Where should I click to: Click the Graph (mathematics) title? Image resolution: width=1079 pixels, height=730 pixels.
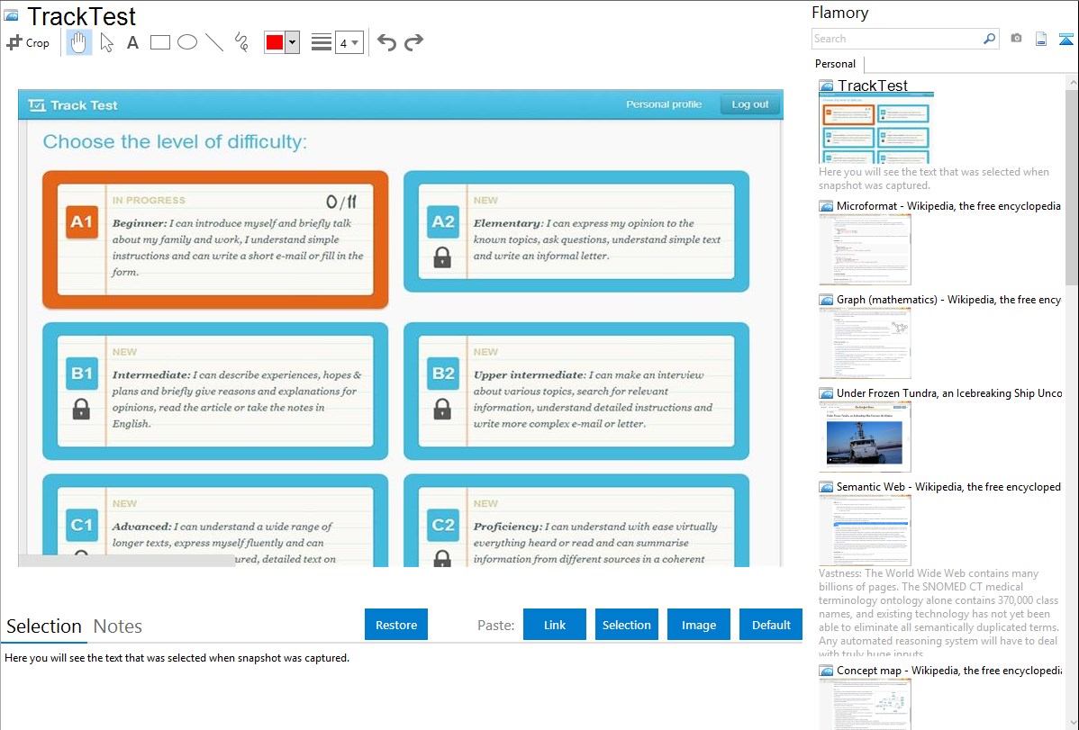click(x=948, y=300)
